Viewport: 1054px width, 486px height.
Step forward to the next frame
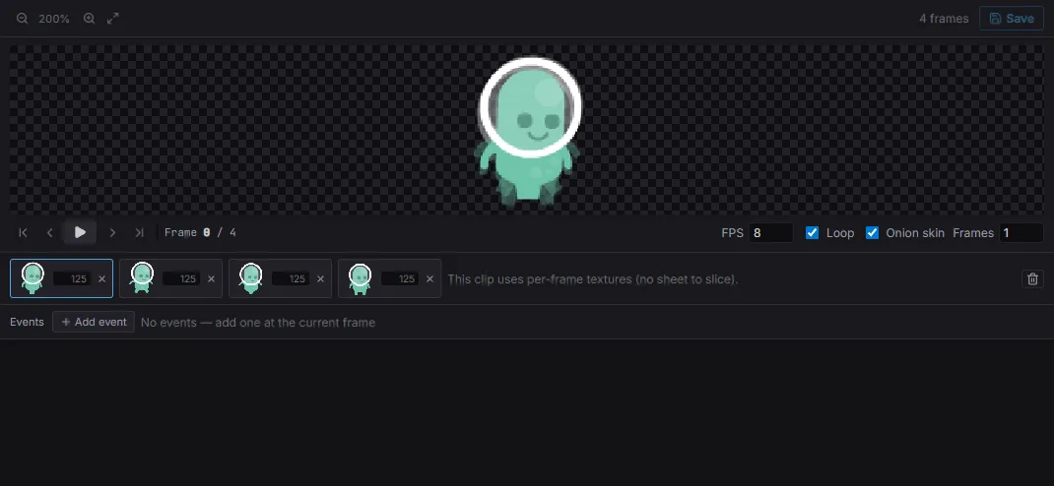point(112,233)
